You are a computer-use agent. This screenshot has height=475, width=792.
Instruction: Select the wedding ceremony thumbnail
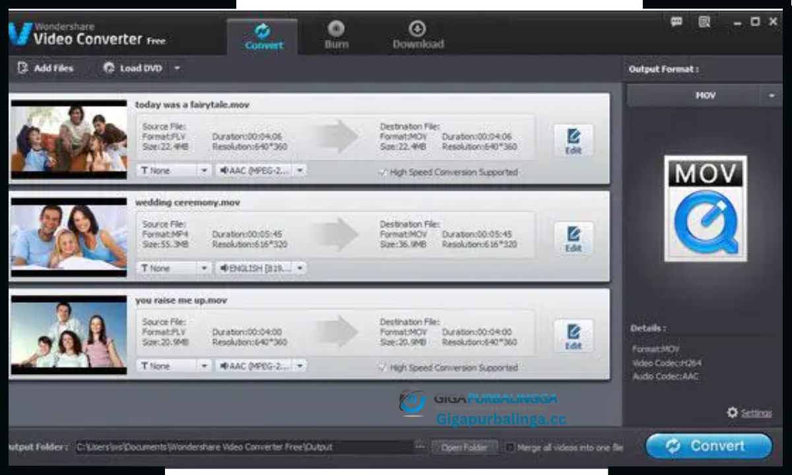pos(69,237)
